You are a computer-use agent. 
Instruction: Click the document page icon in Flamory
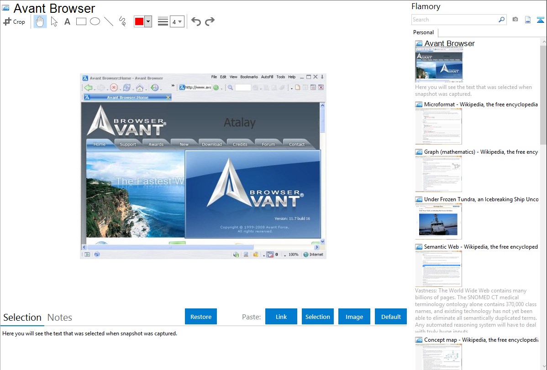528,20
